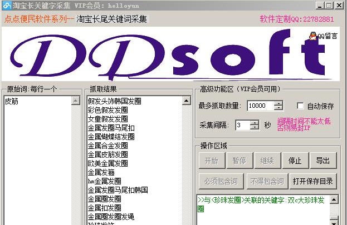Click the 采集间隔 input field showing 3

click(x=243, y=125)
